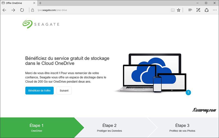
Task: Open the More actions (...) menu
Action: pyautogui.click(x=215, y=10)
